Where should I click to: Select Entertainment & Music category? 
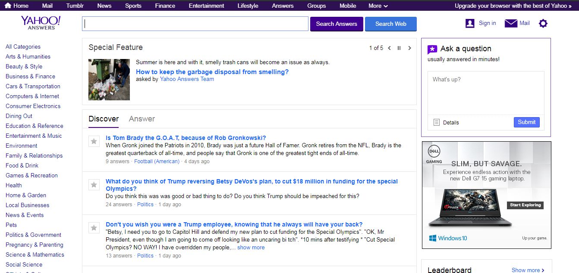tap(34, 136)
